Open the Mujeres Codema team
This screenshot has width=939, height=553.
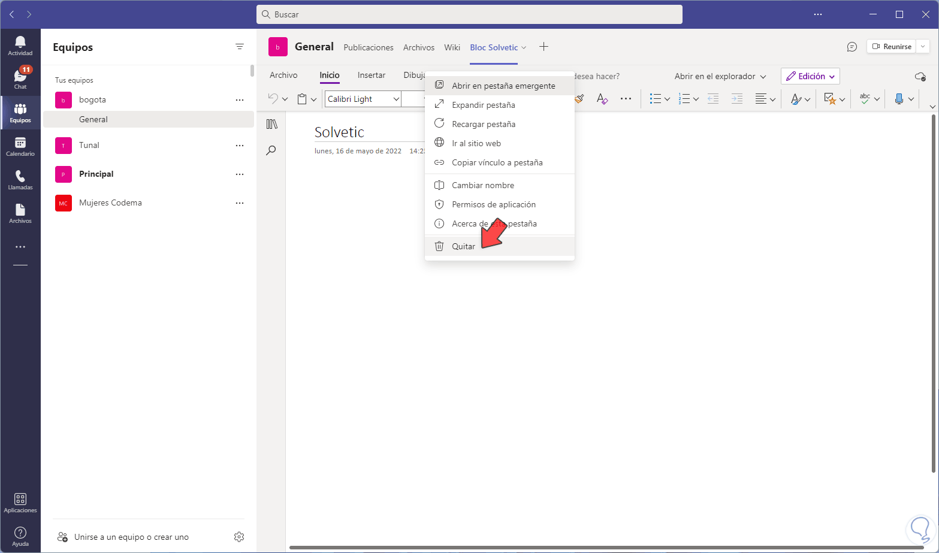pyautogui.click(x=149, y=203)
